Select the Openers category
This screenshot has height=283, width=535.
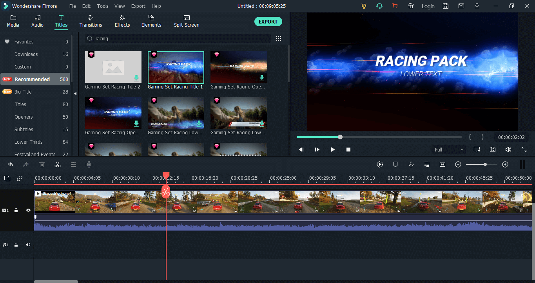[35, 117]
